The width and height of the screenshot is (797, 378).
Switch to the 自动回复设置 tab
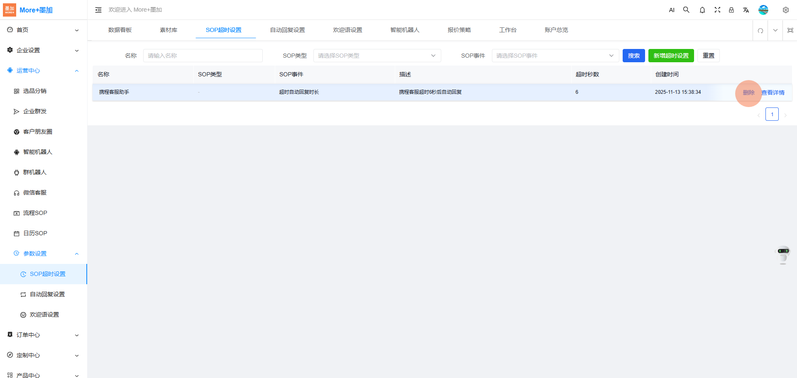287,30
